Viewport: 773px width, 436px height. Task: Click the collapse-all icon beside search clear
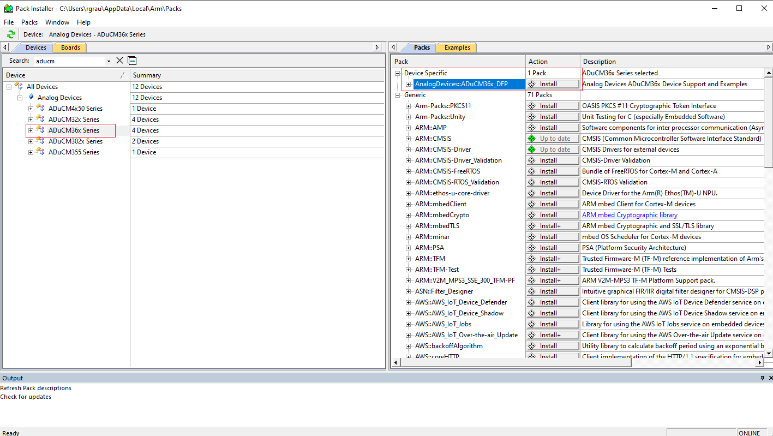[132, 61]
